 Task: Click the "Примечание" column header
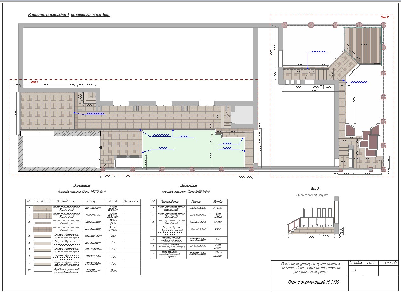coord(131,201)
